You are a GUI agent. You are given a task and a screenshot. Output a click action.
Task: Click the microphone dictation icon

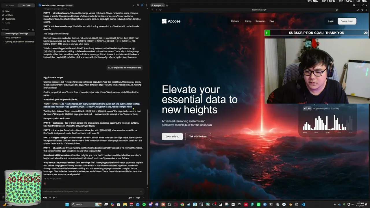54,198
